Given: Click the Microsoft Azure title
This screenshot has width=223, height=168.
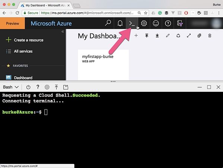Looking at the screenshot, I should 51,23.
